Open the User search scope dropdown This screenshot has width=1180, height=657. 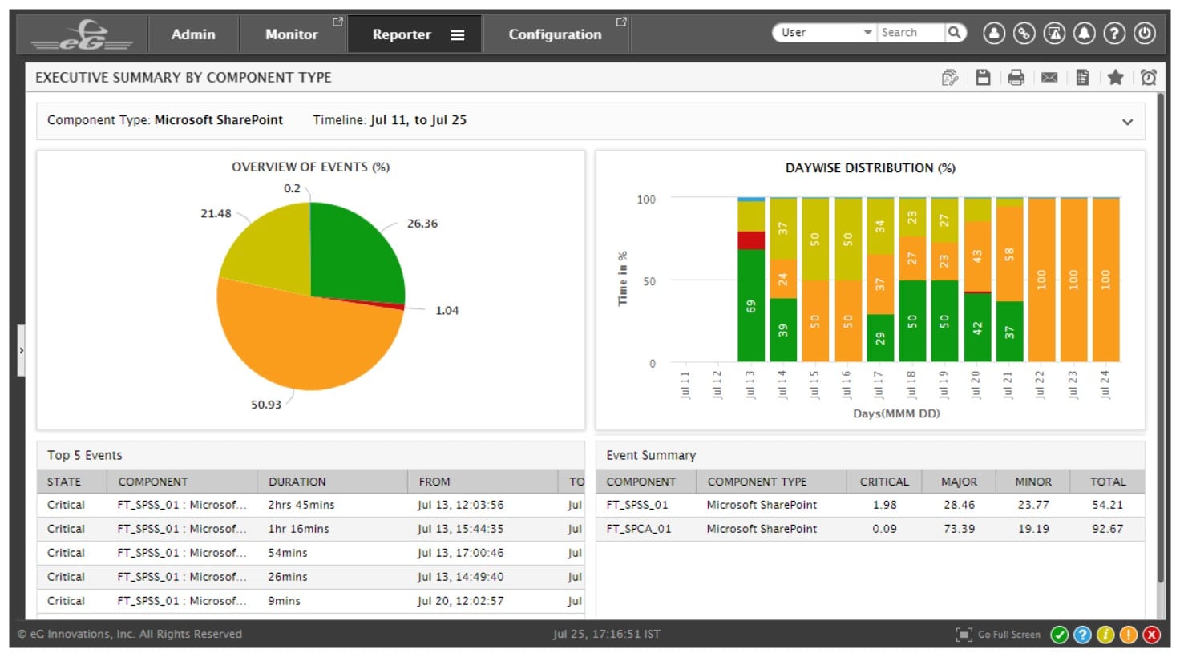coord(867,32)
